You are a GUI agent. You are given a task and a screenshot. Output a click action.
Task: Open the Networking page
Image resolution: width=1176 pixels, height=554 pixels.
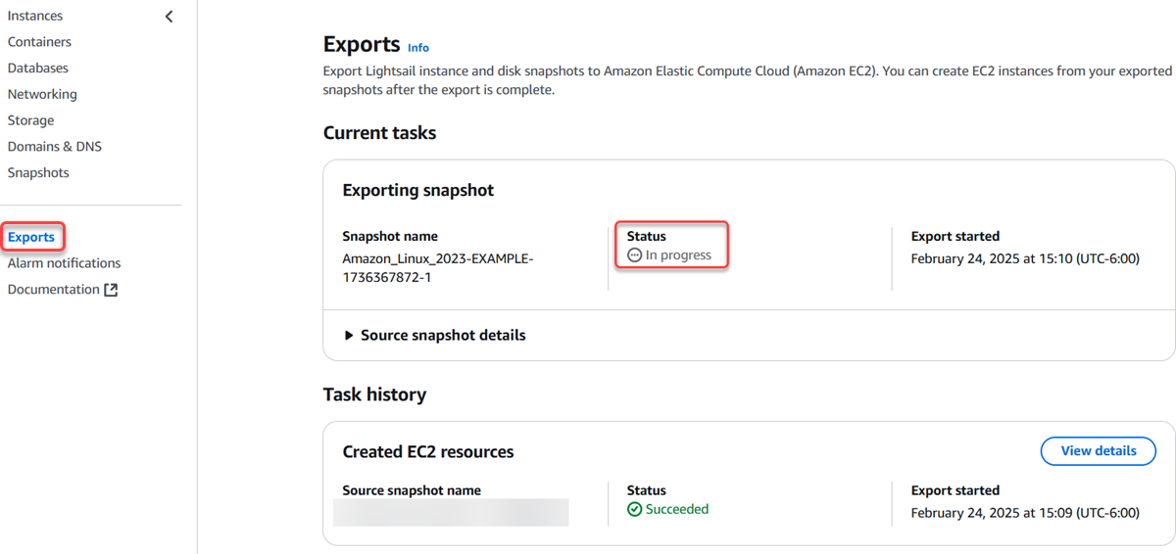[42, 95]
